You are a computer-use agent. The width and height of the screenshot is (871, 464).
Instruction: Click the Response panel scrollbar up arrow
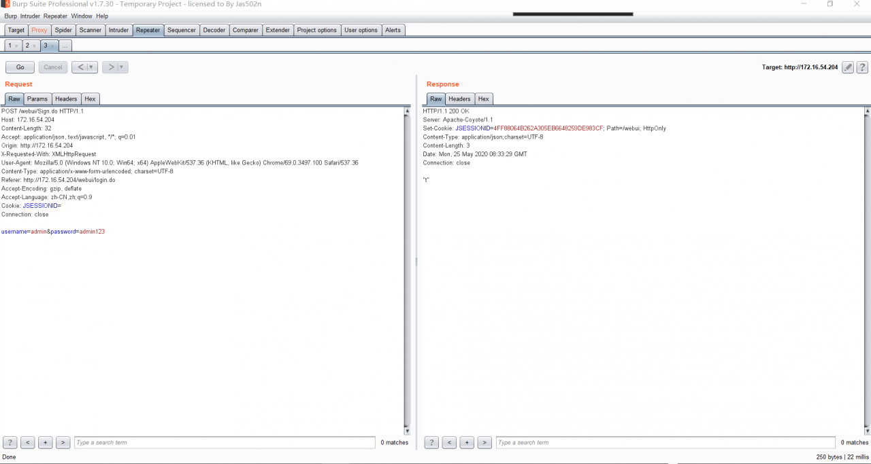click(867, 111)
